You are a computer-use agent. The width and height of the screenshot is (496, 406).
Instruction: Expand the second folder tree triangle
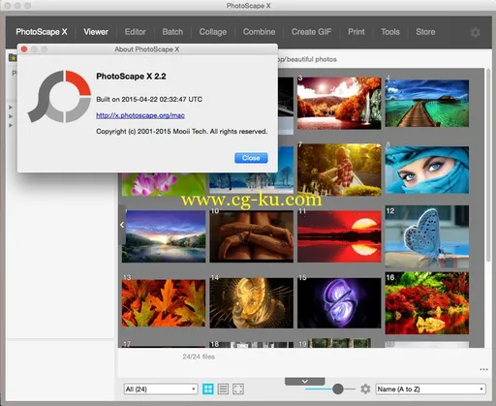[11, 116]
